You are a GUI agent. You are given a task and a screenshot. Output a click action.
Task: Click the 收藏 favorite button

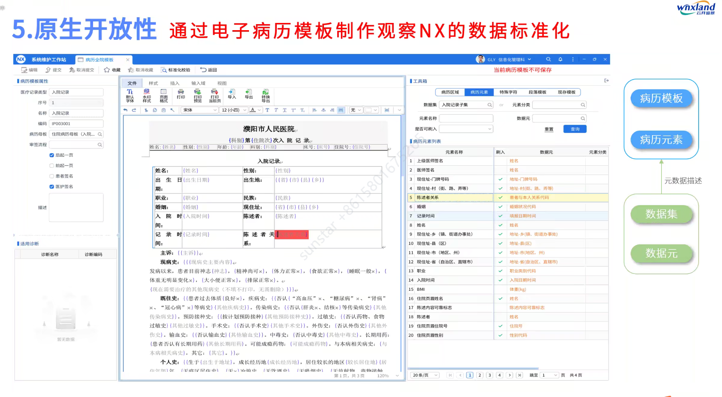tap(112, 70)
